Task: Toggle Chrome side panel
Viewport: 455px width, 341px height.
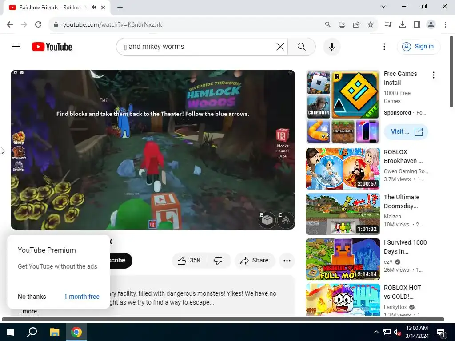Action: click(417, 24)
